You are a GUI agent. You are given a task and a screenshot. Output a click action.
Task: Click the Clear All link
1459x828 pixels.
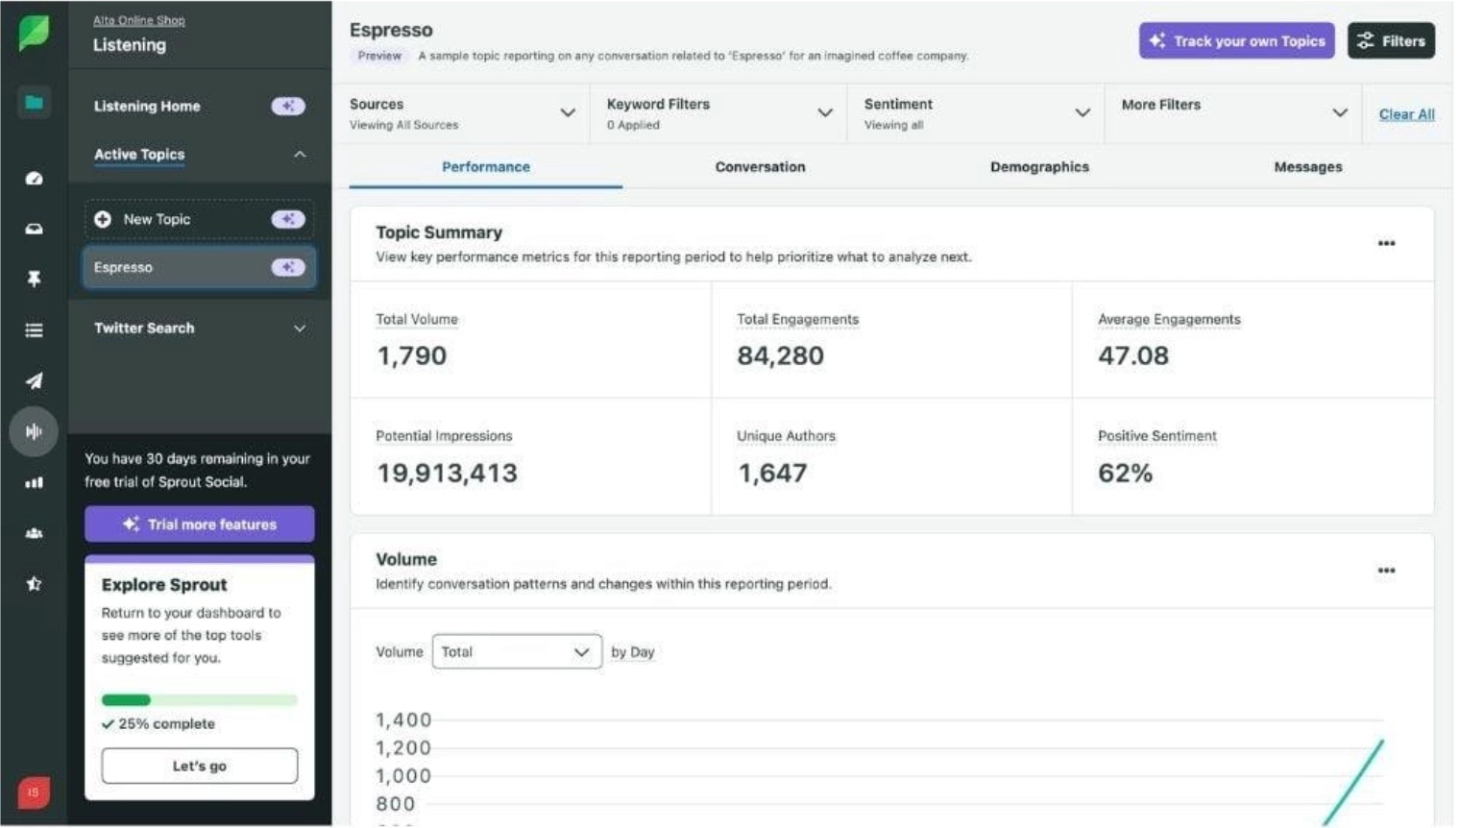click(1408, 114)
